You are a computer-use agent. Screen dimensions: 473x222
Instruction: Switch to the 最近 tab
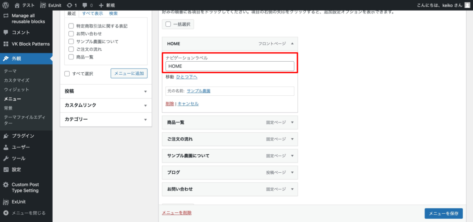point(72,13)
